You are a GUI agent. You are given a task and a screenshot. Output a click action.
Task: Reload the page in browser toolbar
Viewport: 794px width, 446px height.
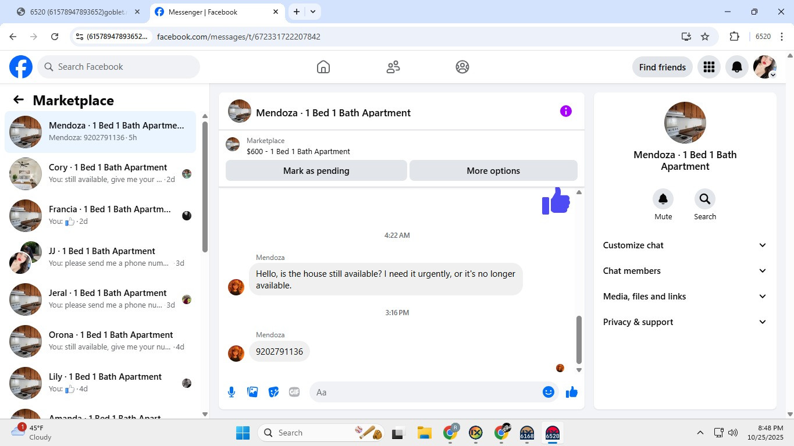[55, 37]
